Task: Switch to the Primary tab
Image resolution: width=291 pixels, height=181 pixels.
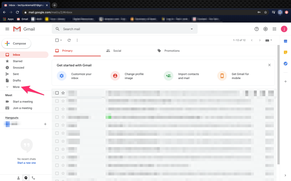Action: tap(77, 51)
